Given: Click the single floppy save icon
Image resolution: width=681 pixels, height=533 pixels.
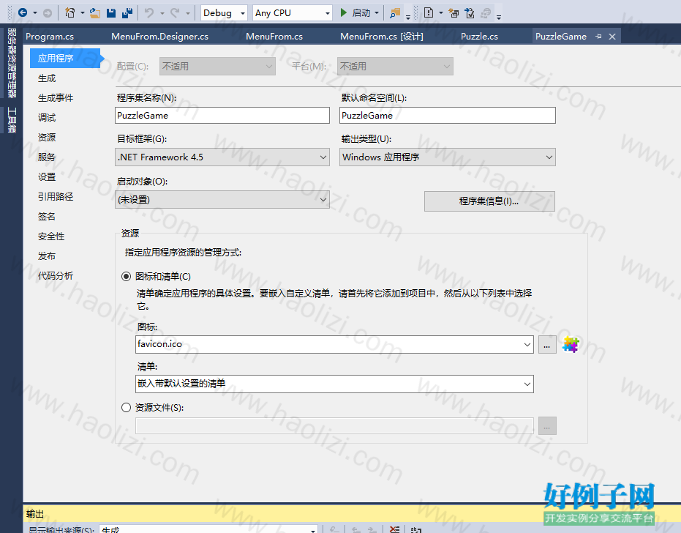Looking at the screenshot, I should pos(111,13).
